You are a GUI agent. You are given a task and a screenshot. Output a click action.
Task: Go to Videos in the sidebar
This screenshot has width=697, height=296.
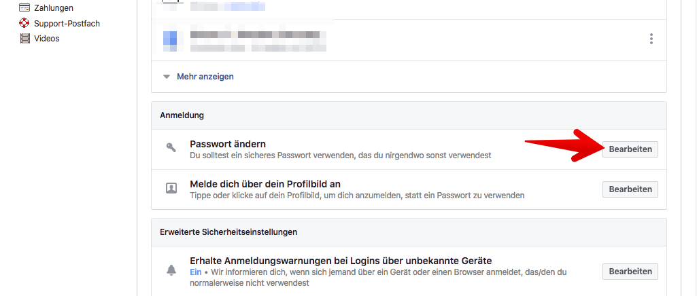[47, 38]
